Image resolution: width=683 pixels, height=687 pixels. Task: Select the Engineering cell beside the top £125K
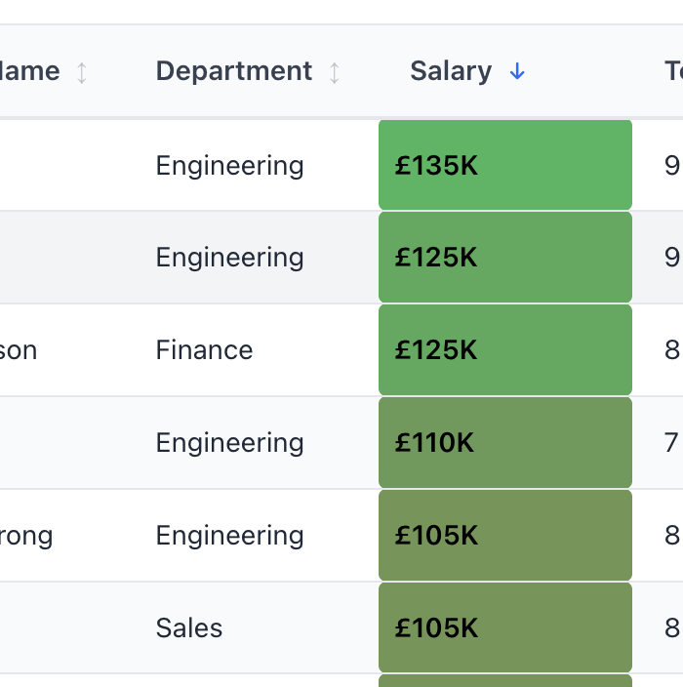(230, 258)
